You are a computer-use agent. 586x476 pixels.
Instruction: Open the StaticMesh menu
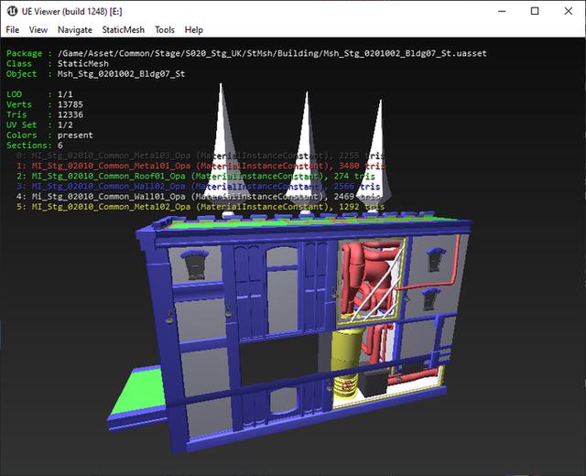(x=123, y=30)
